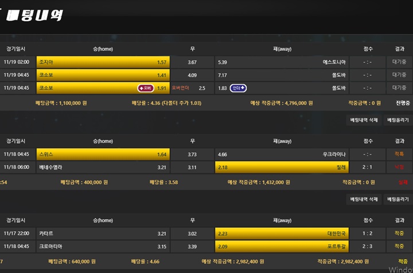Select the first 코소보 home bet at 1.41
This screenshot has width=413, height=273.
[103, 75]
